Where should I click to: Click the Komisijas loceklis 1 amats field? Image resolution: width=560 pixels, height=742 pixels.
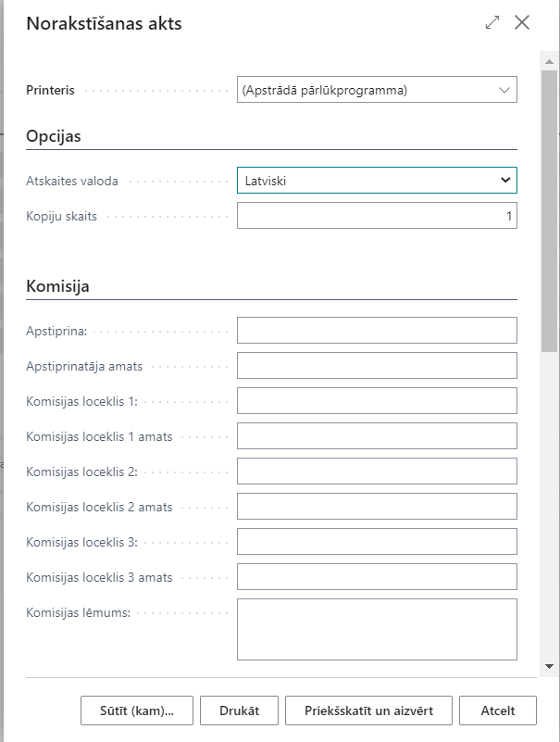coord(377,436)
